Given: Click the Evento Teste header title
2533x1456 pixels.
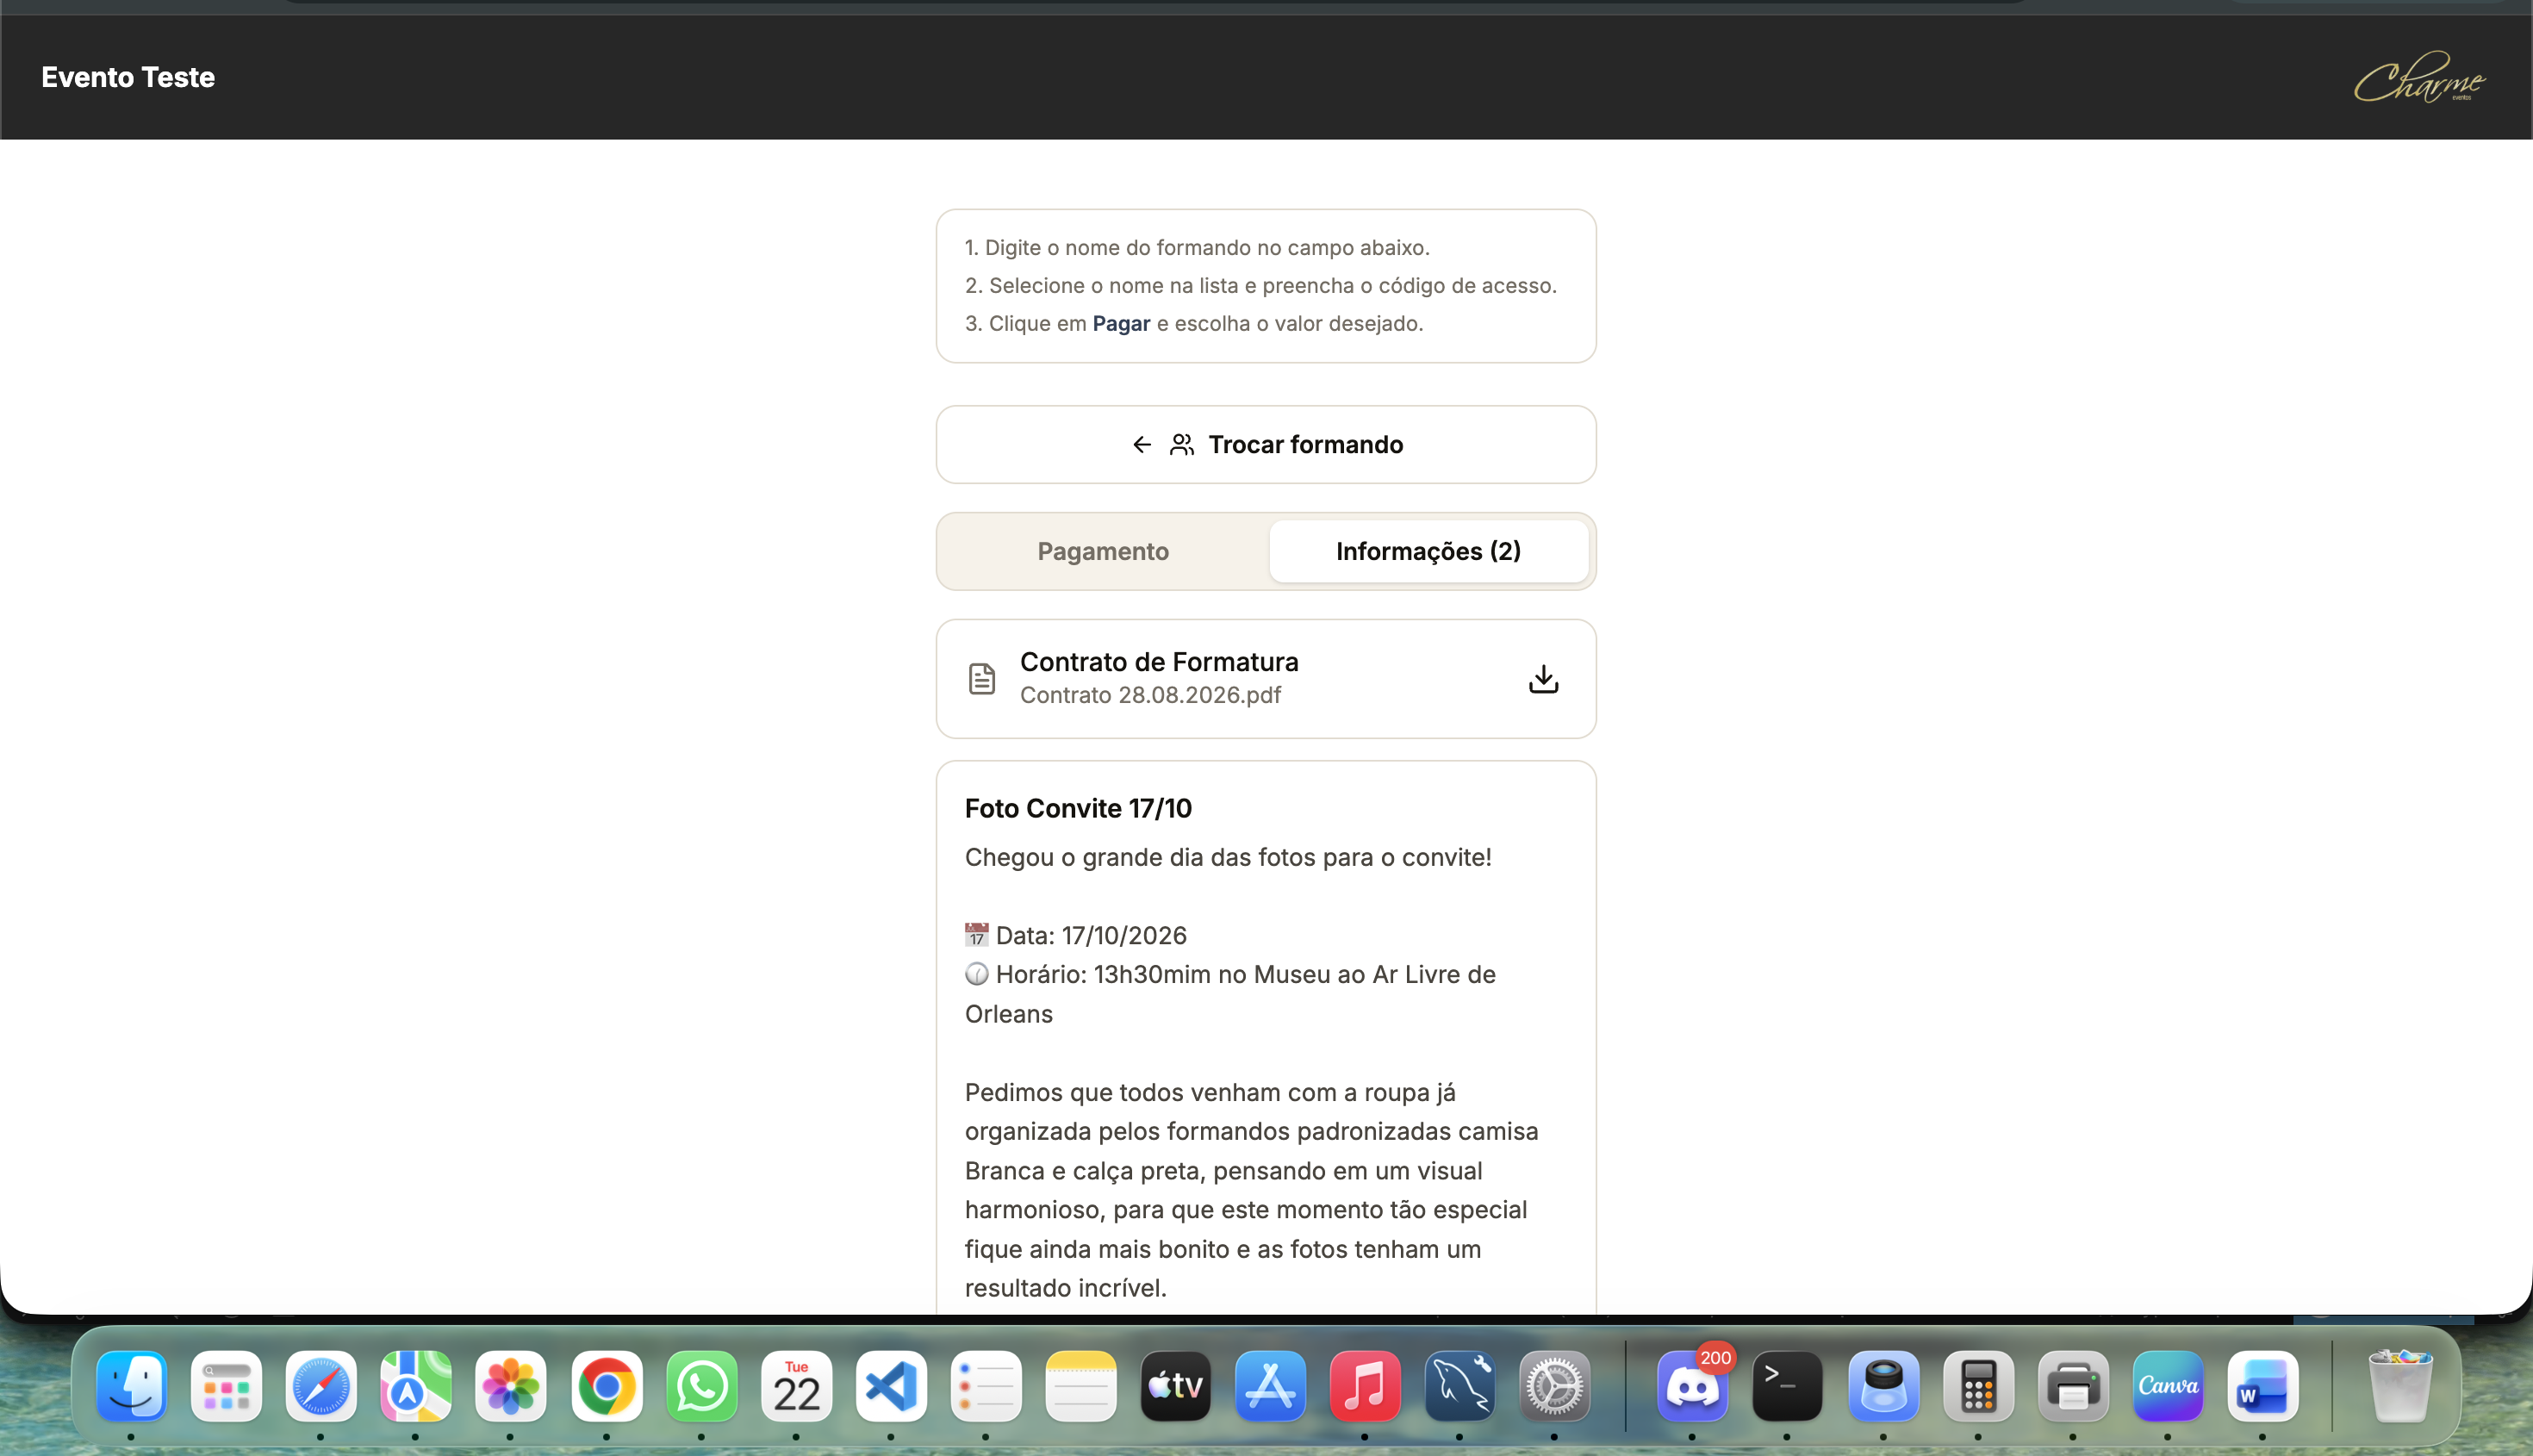Looking at the screenshot, I should 128,77.
